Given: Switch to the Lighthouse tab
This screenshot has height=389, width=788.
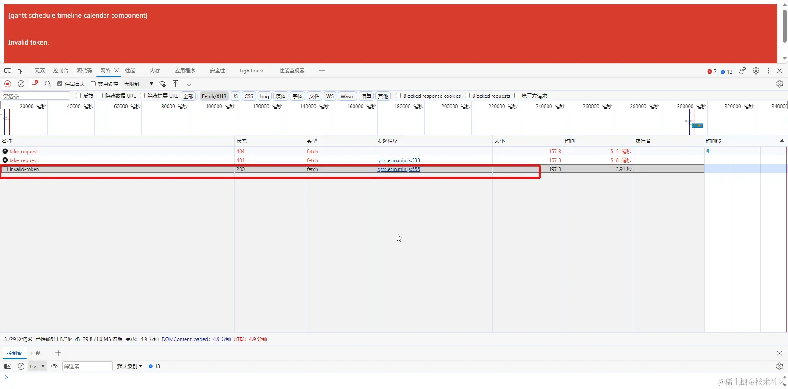Looking at the screenshot, I should [252, 71].
